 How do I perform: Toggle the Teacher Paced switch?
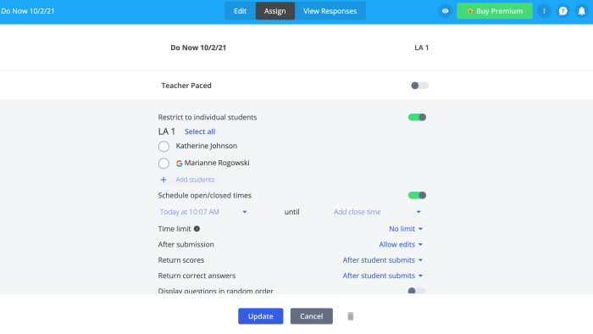point(420,86)
